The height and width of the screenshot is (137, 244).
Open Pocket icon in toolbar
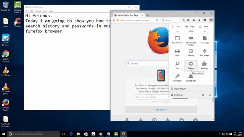point(205,20)
